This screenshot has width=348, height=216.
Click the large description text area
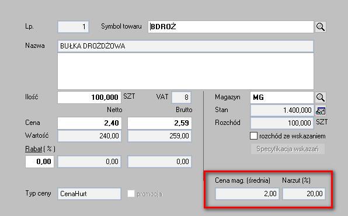186,71
